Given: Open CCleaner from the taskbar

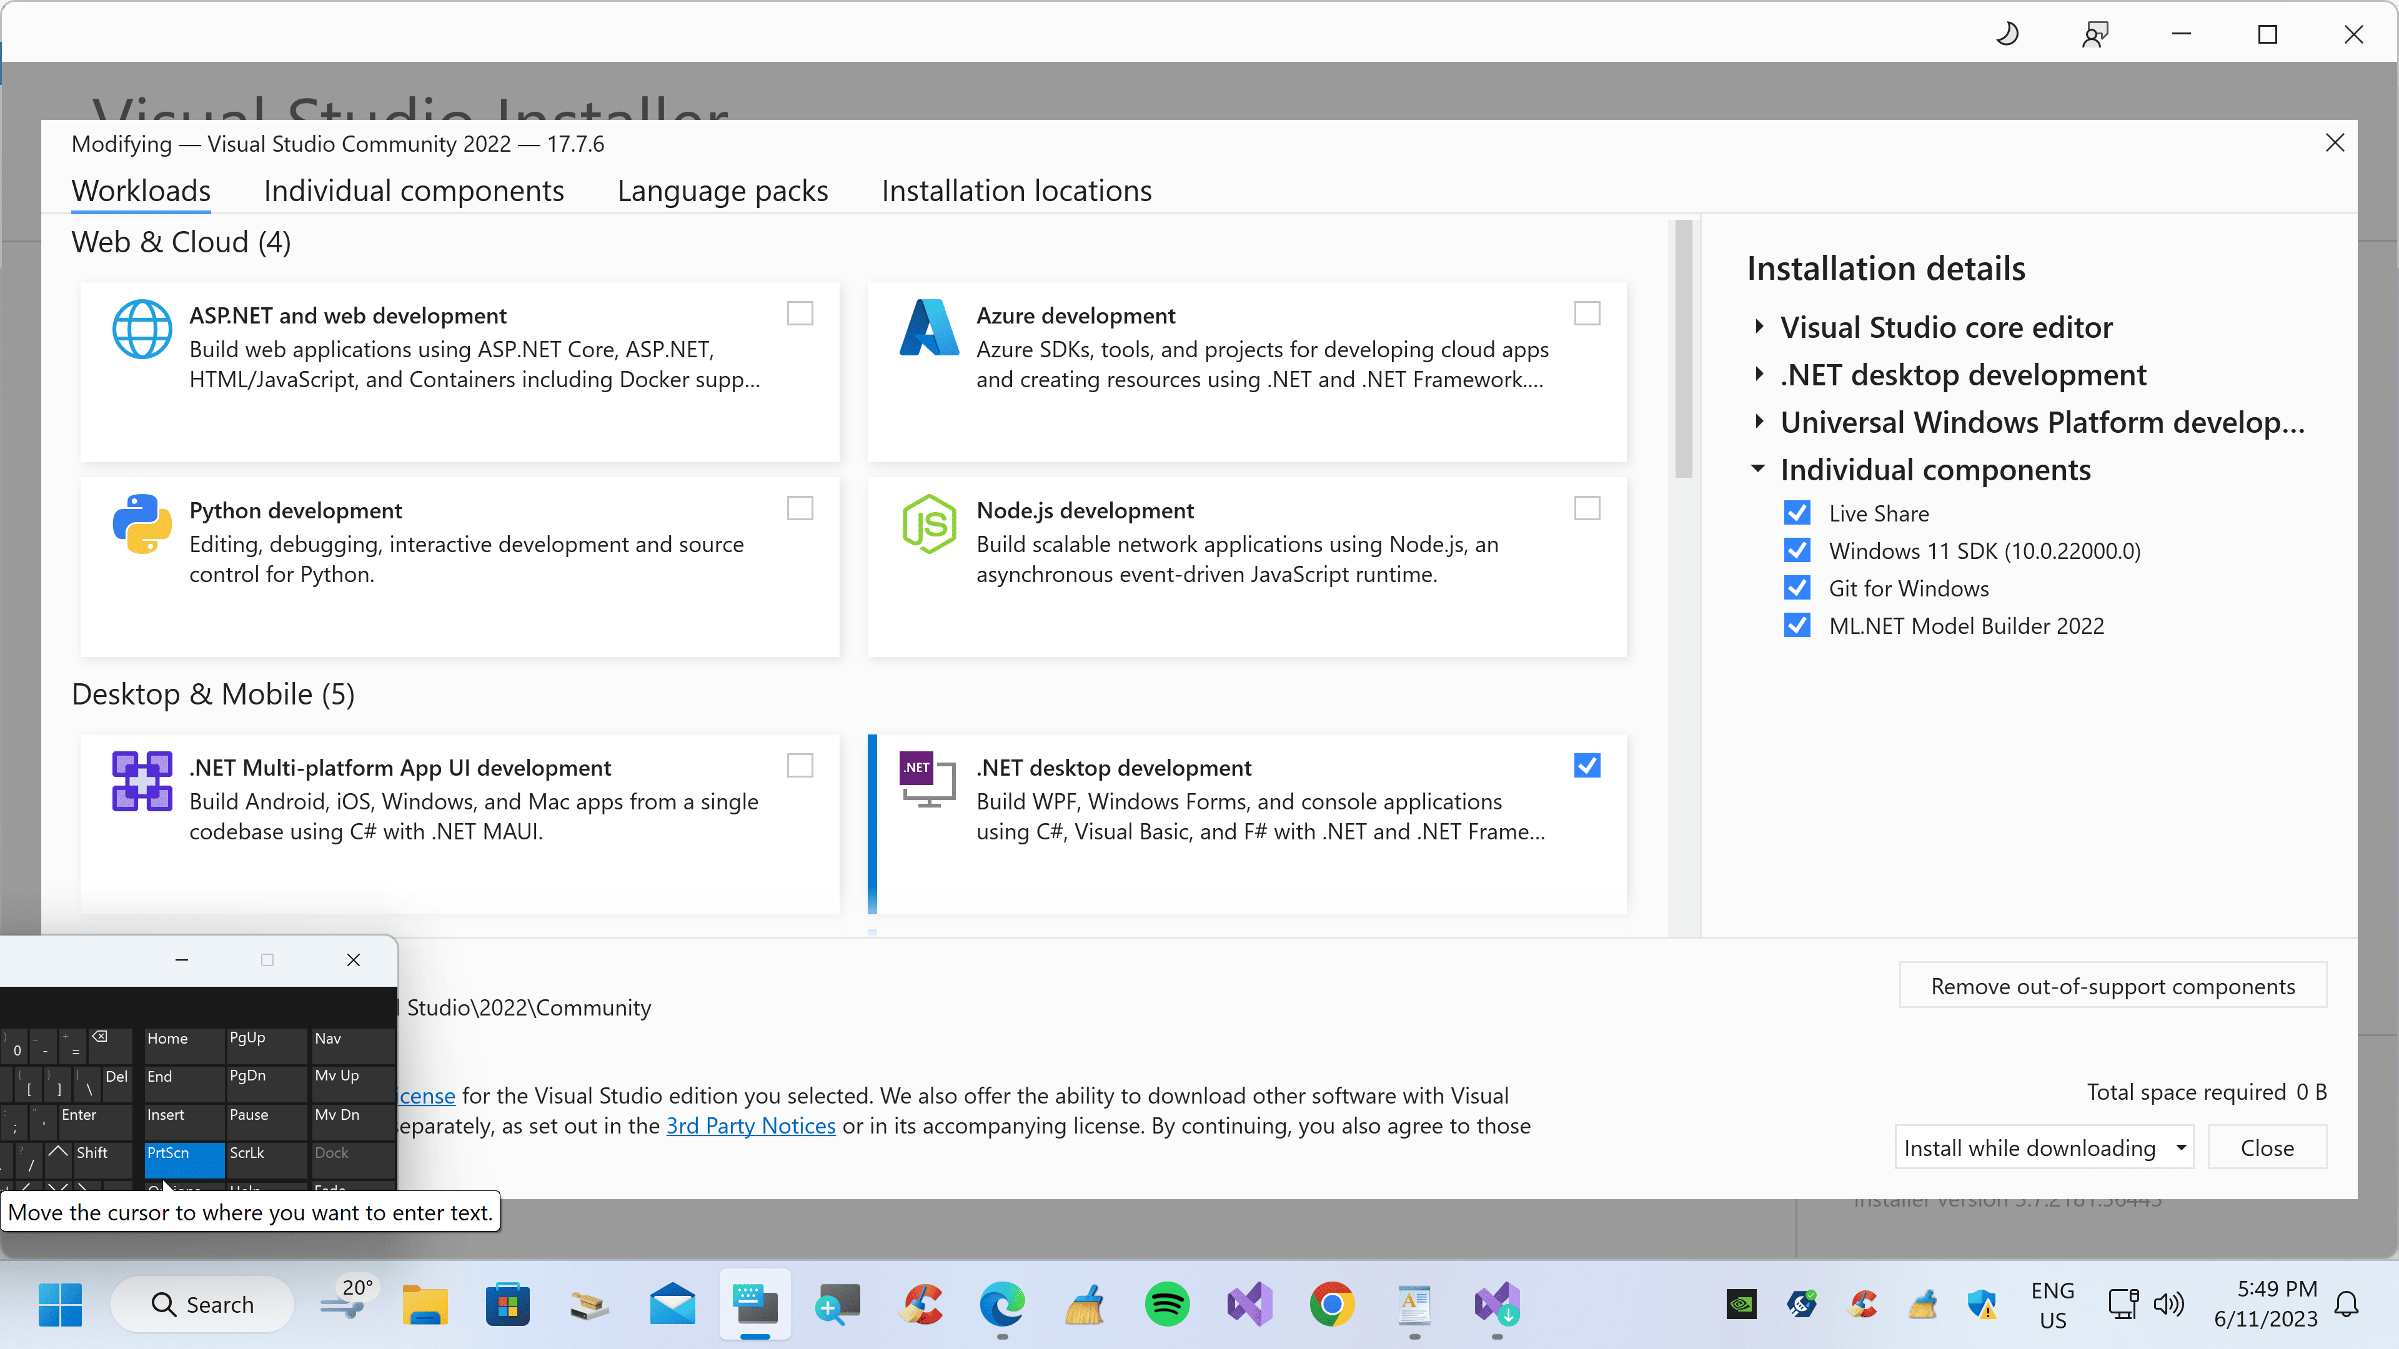Looking at the screenshot, I should (920, 1304).
